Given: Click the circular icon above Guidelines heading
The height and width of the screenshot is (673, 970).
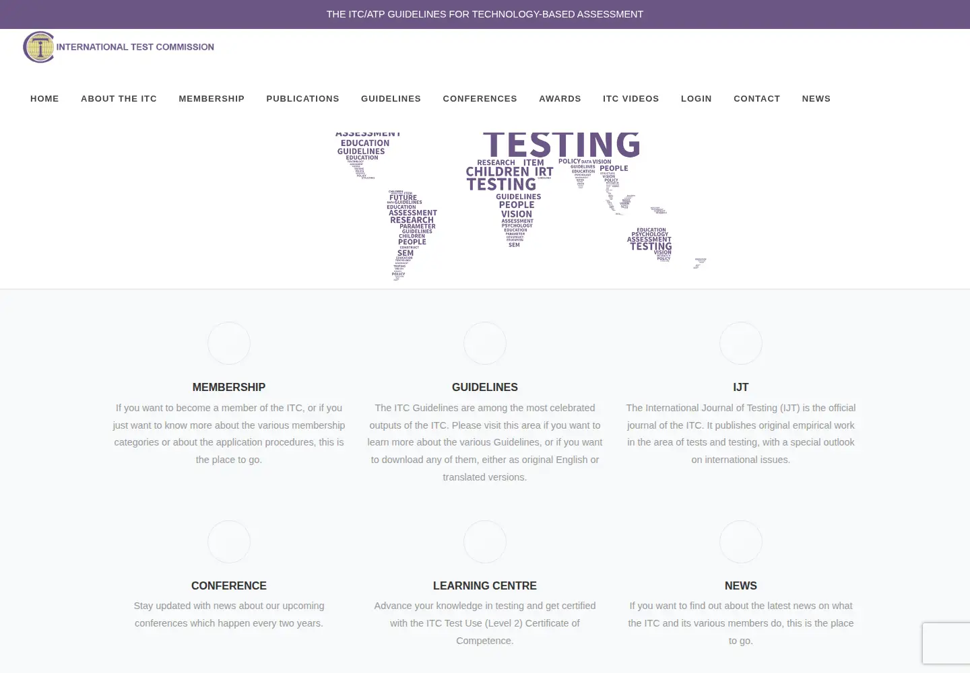Looking at the screenshot, I should tap(485, 343).
